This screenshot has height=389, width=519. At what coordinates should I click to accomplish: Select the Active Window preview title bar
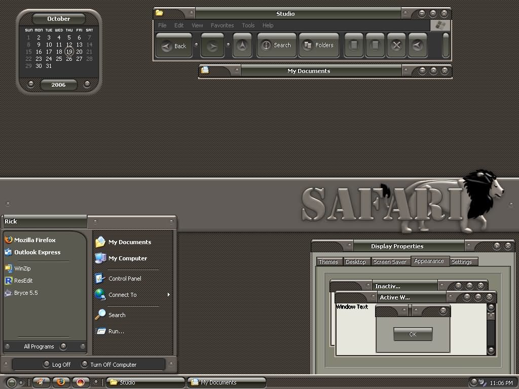[x=416, y=297]
